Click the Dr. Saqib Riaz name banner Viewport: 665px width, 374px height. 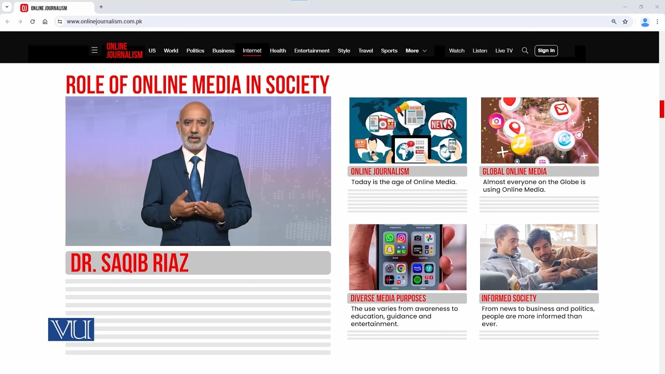pos(198,263)
